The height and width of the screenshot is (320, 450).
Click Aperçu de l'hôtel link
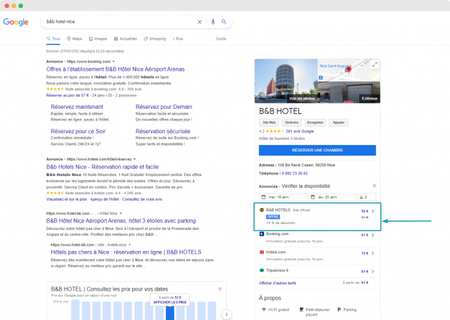(x=104, y=199)
